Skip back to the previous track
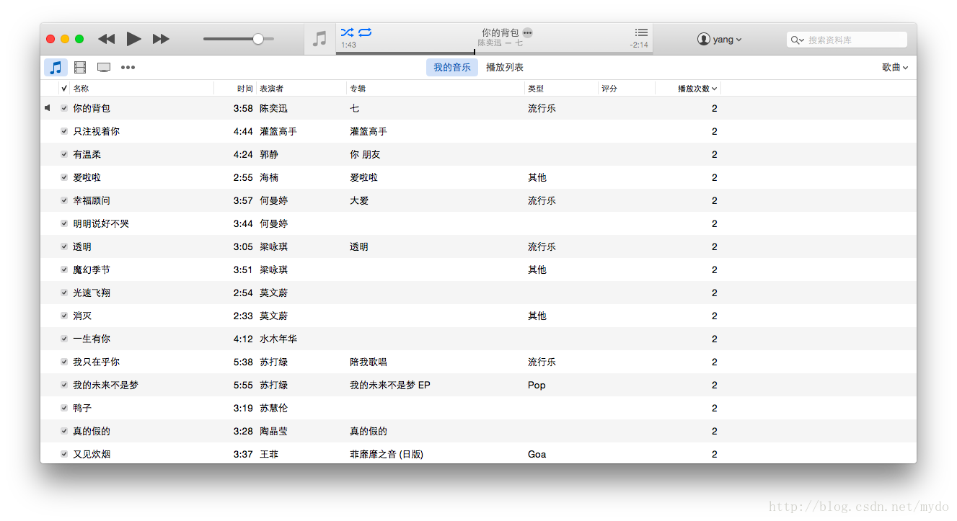This screenshot has width=957, height=521. [x=106, y=39]
